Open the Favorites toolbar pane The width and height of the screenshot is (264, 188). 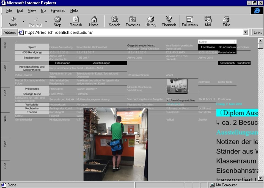point(133,22)
